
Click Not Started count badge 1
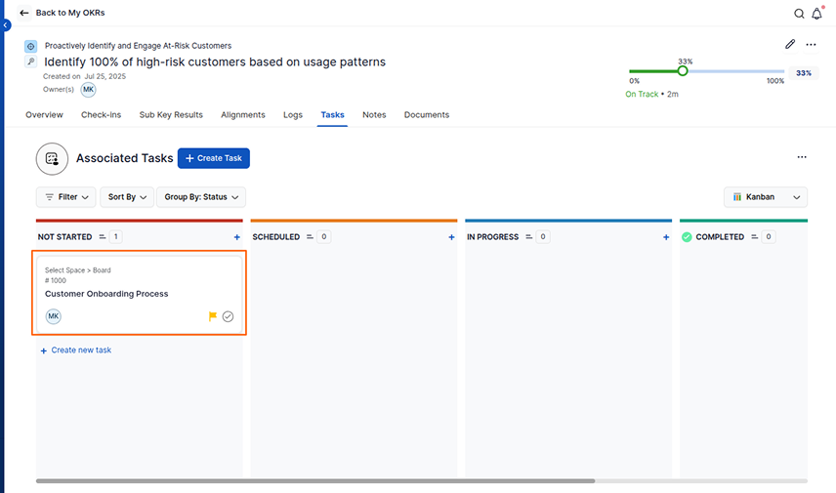tap(115, 236)
